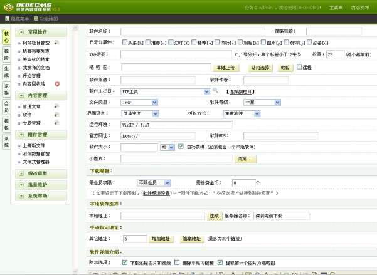This screenshot has width=377, height=275.
Task: Open the 文件类型 dropdown
Action: point(139,103)
